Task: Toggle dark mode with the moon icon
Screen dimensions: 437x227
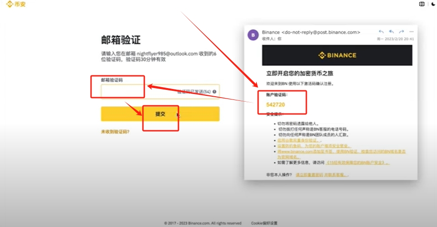Action: 433,4
